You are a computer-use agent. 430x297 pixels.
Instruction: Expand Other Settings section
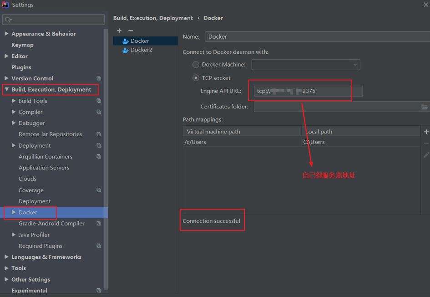6,279
